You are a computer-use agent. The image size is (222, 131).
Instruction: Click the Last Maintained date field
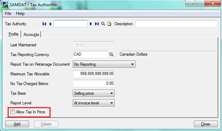(x=94, y=45)
